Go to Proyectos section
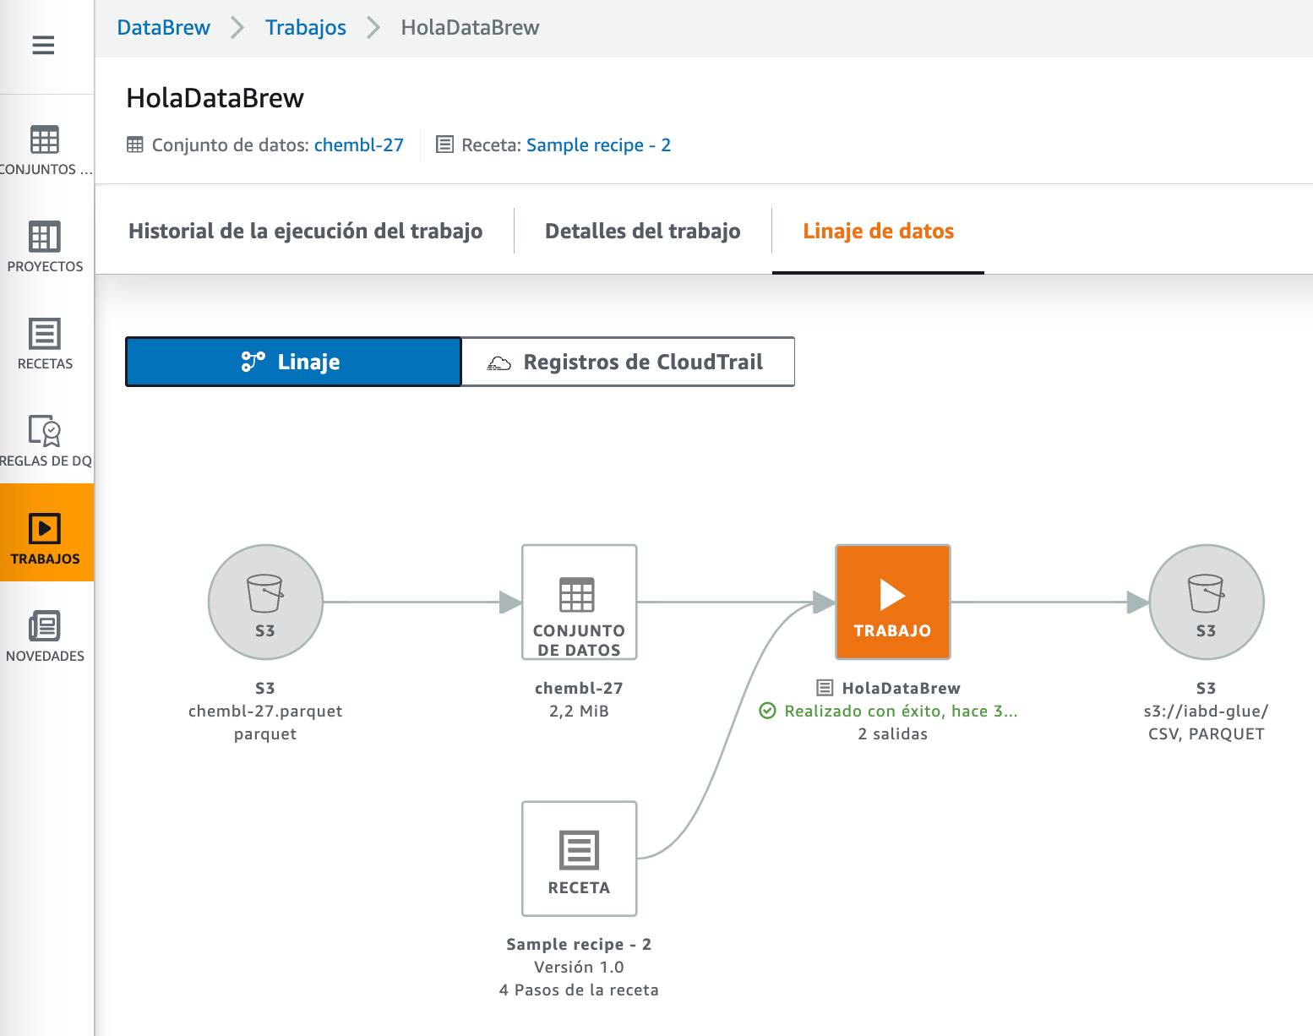The width and height of the screenshot is (1313, 1036). pyautogui.click(x=46, y=247)
